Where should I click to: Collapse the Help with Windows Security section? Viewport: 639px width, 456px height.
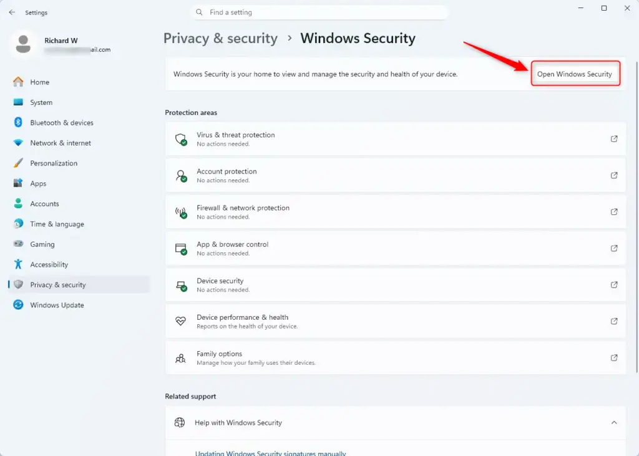click(614, 422)
